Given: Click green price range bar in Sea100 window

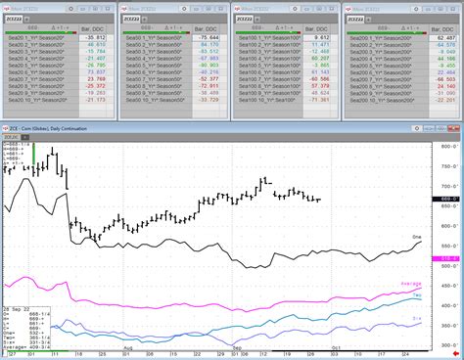Looking at the screenshot, I should (x=268, y=32).
